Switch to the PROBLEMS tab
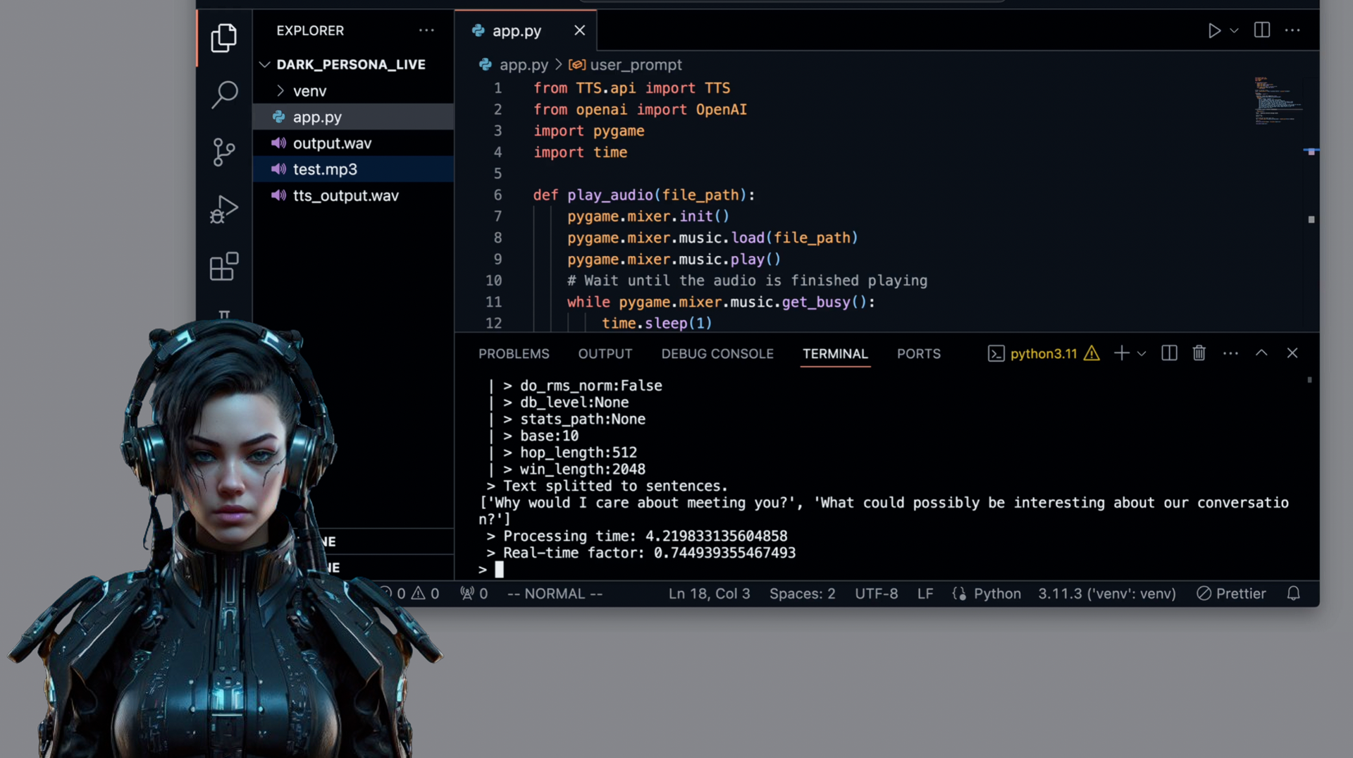The width and height of the screenshot is (1353, 758). coord(514,353)
